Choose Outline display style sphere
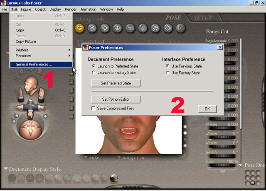The width and height of the screenshot is (266, 191). tap(21, 178)
